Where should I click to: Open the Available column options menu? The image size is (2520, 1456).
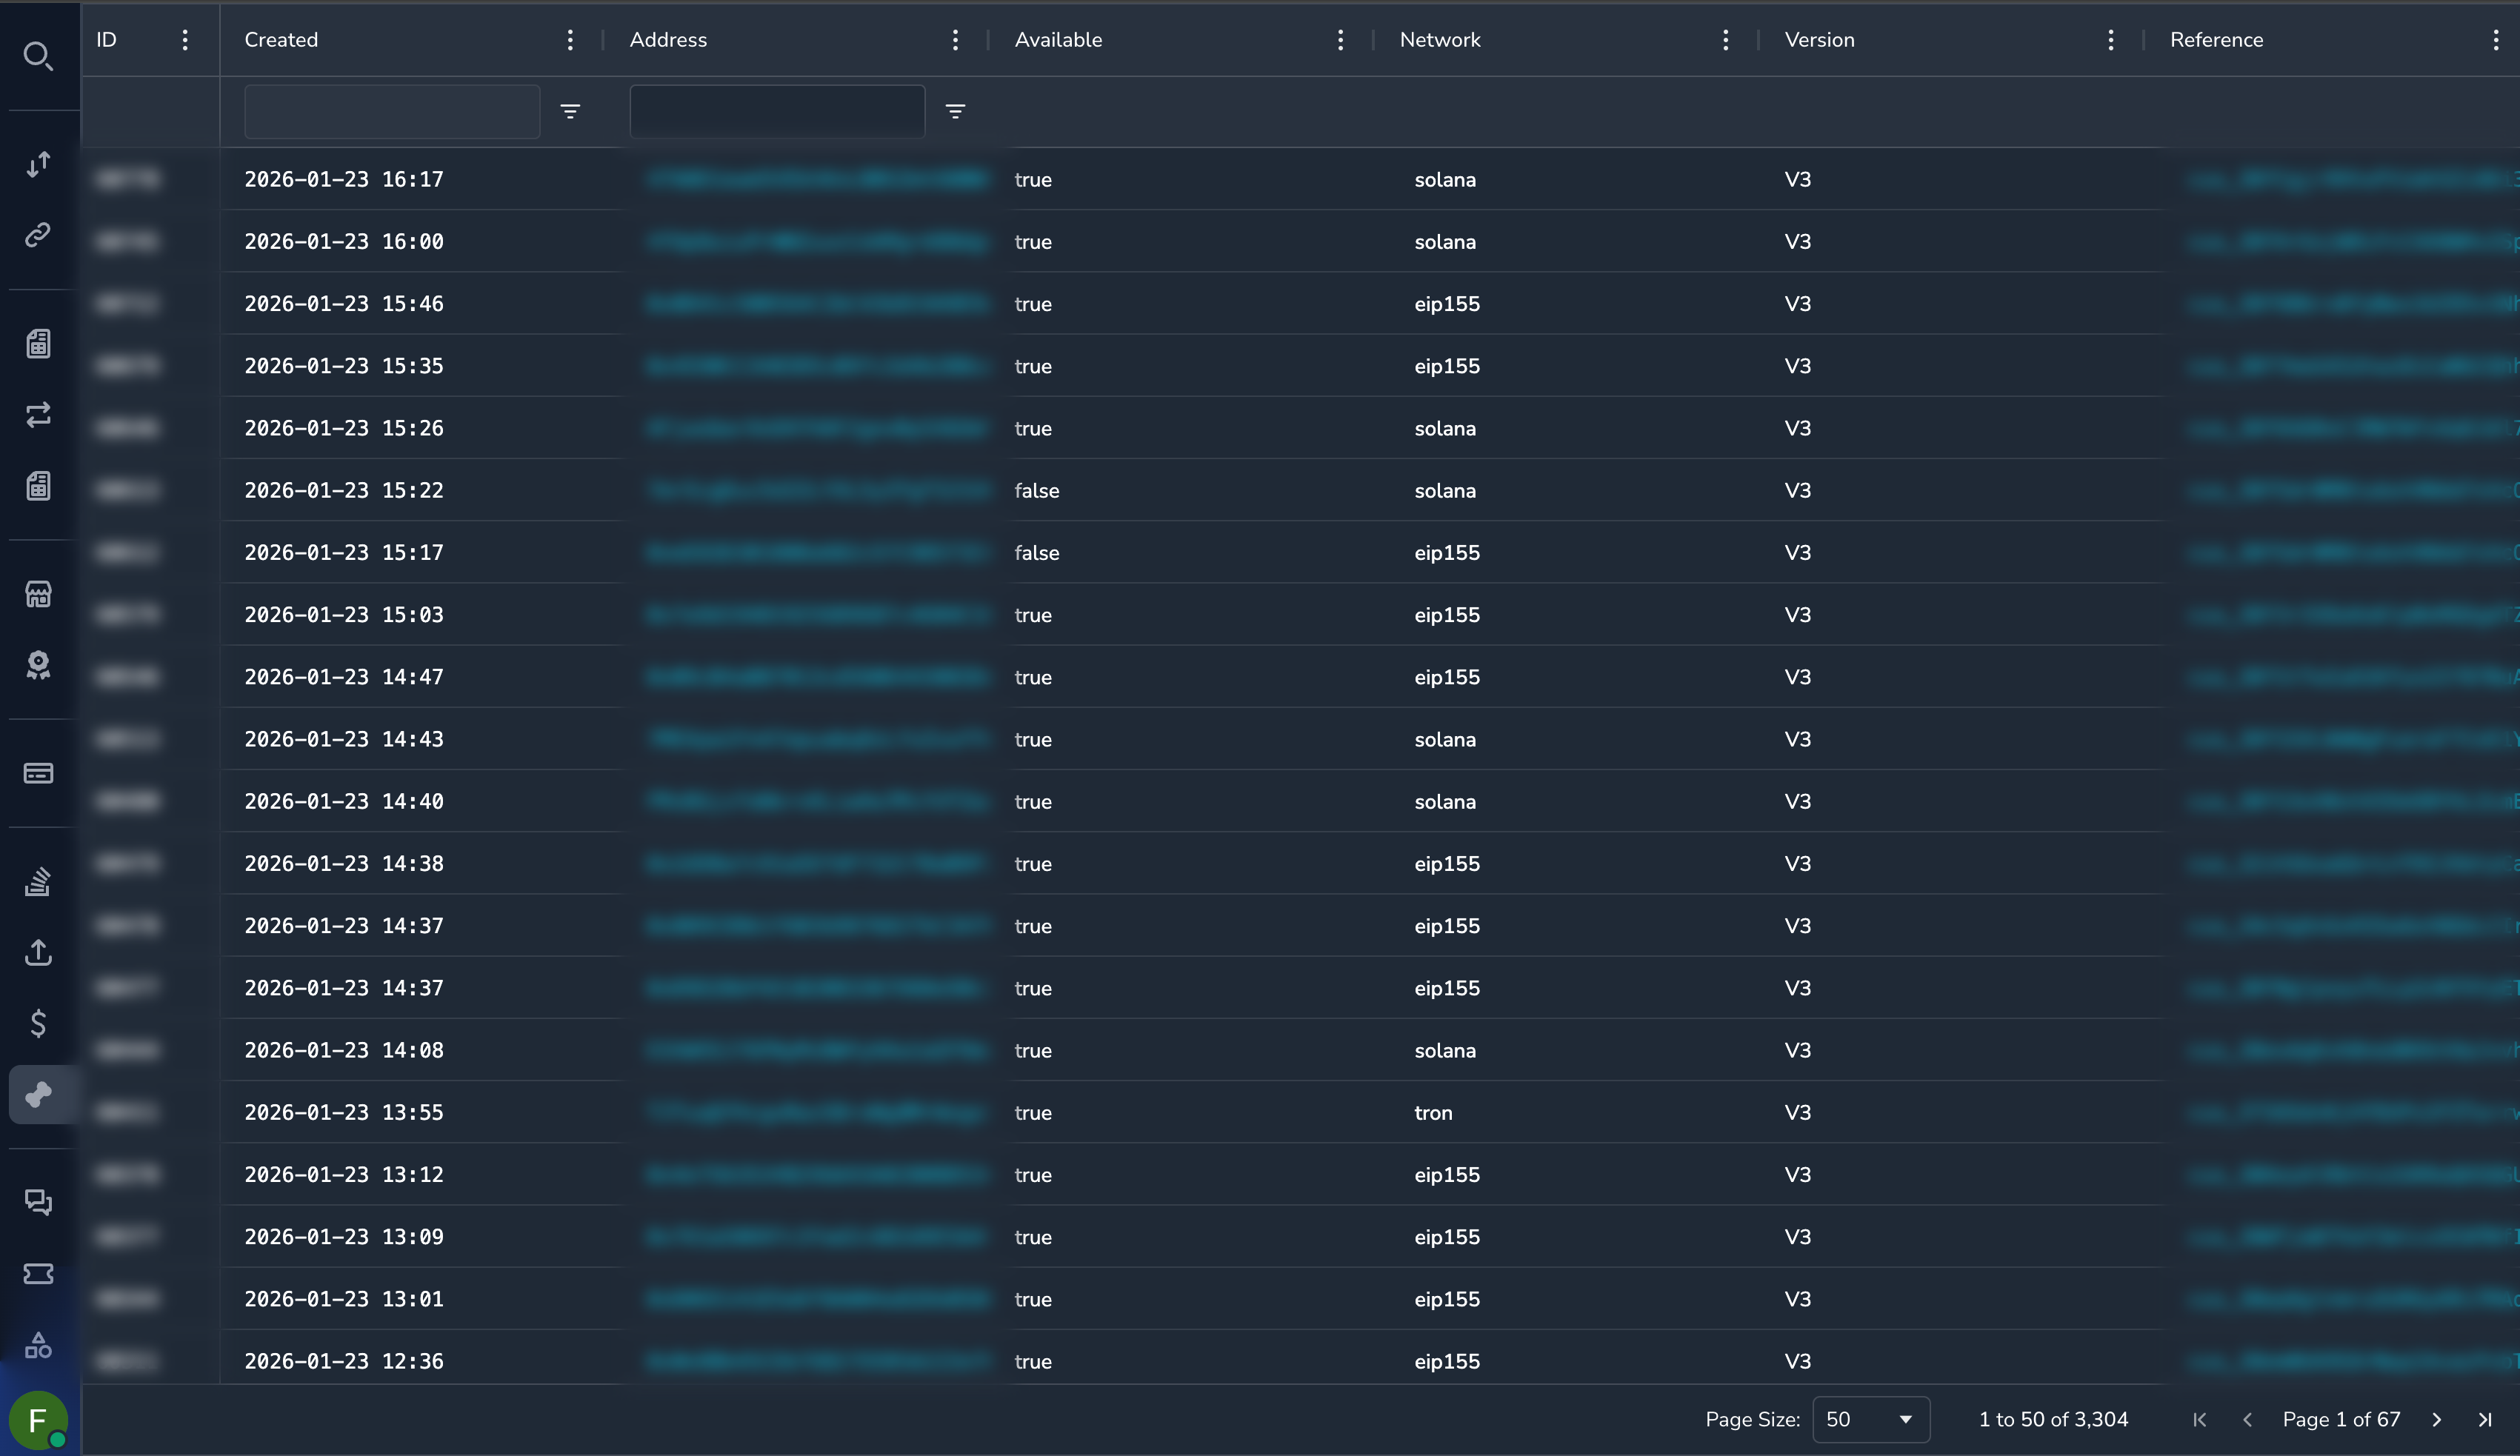[1340, 40]
